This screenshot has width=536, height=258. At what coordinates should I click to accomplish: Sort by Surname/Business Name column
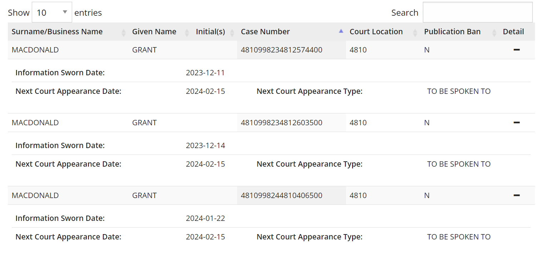click(x=69, y=32)
